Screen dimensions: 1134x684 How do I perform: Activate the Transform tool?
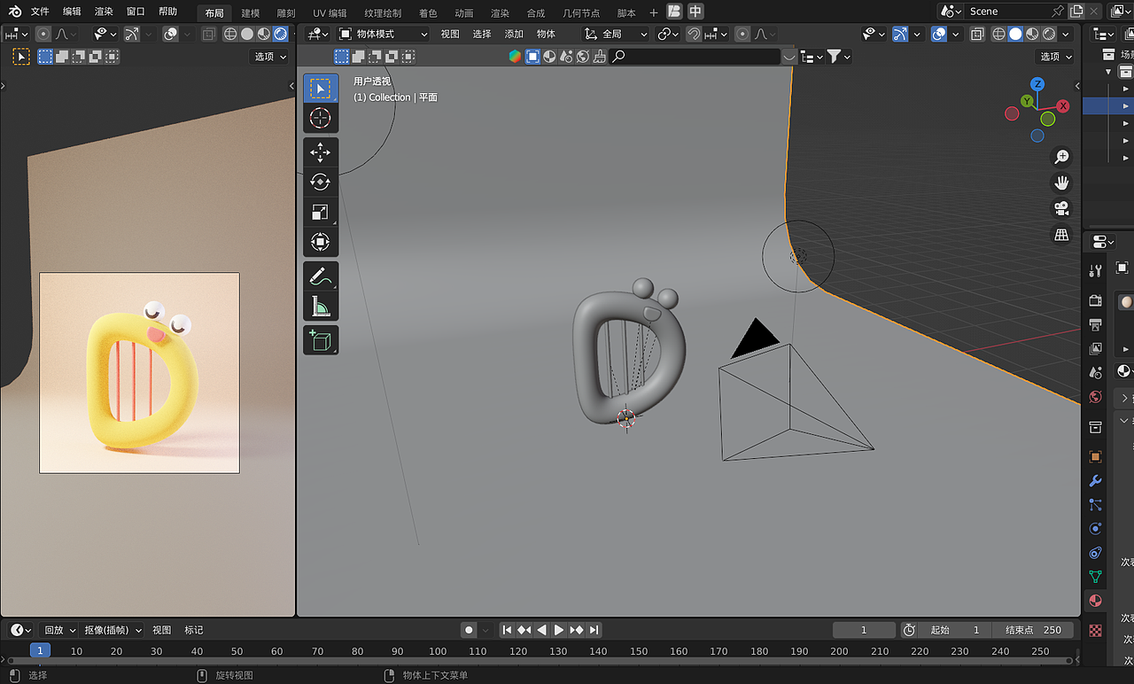[321, 241]
